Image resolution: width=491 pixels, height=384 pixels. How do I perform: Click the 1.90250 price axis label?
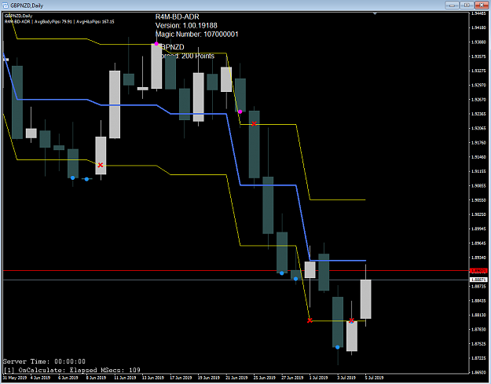[x=479, y=214]
